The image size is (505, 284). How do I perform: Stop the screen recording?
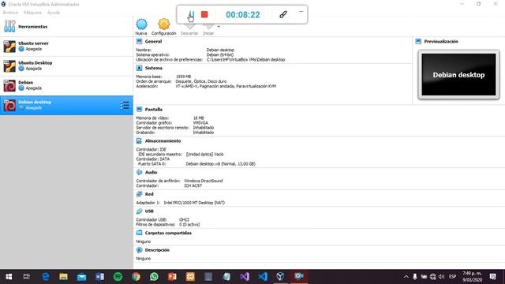(x=204, y=14)
